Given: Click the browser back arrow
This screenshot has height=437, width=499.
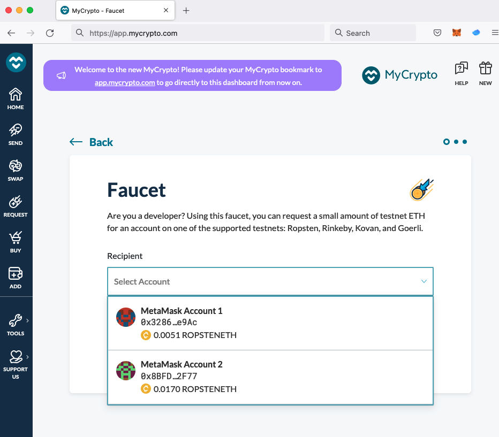Looking at the screenshot, I should pos(11,33).
